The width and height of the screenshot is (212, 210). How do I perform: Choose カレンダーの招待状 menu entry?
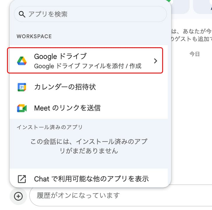(65, 87)
